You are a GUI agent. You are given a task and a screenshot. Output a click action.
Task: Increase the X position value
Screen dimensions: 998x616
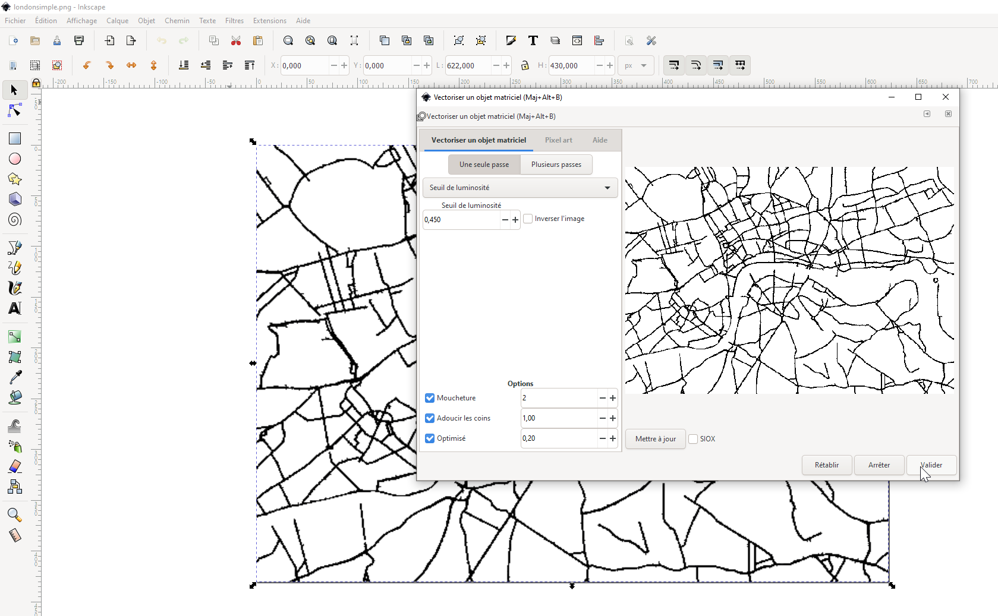tap(344, 65)
